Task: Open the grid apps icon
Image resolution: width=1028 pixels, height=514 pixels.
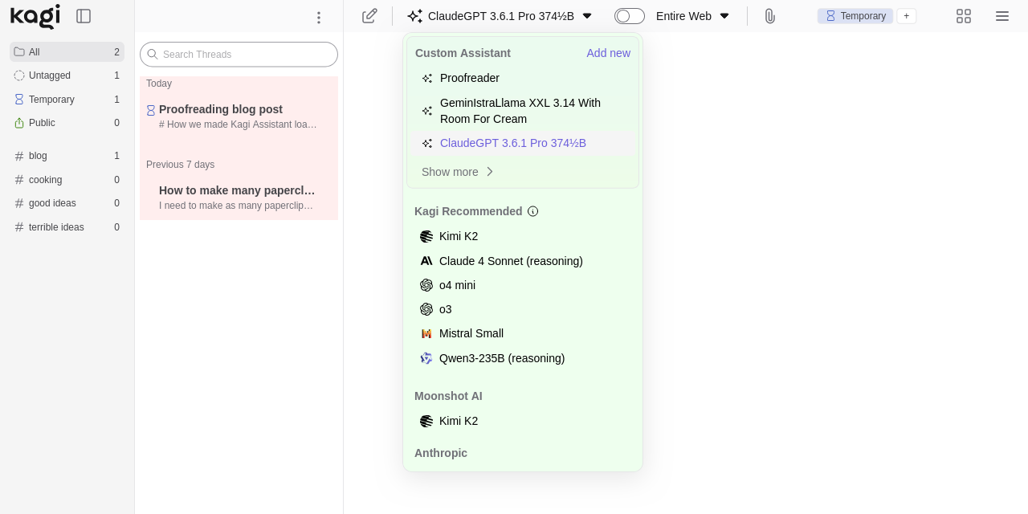Action: coord(964,16)
